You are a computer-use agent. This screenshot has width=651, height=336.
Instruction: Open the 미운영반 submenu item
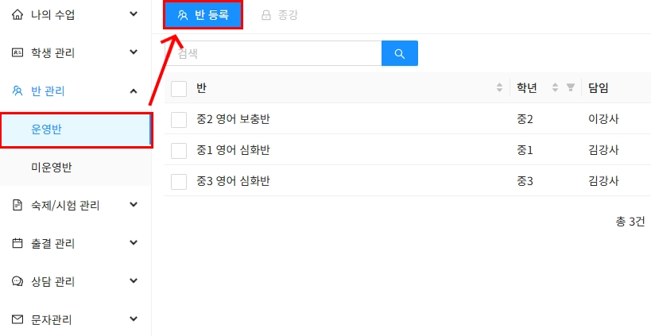tap(52, 167)
